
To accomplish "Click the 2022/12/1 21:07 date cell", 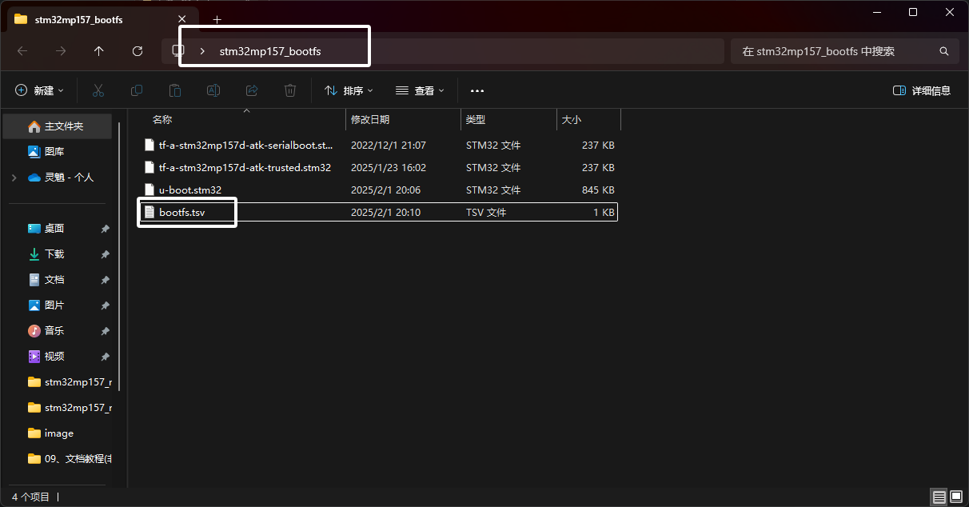I will coord(389,146).
